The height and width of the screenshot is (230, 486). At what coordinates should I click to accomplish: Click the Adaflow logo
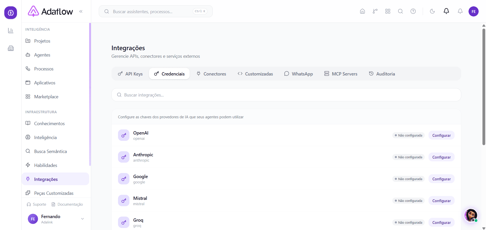point(50,11)
